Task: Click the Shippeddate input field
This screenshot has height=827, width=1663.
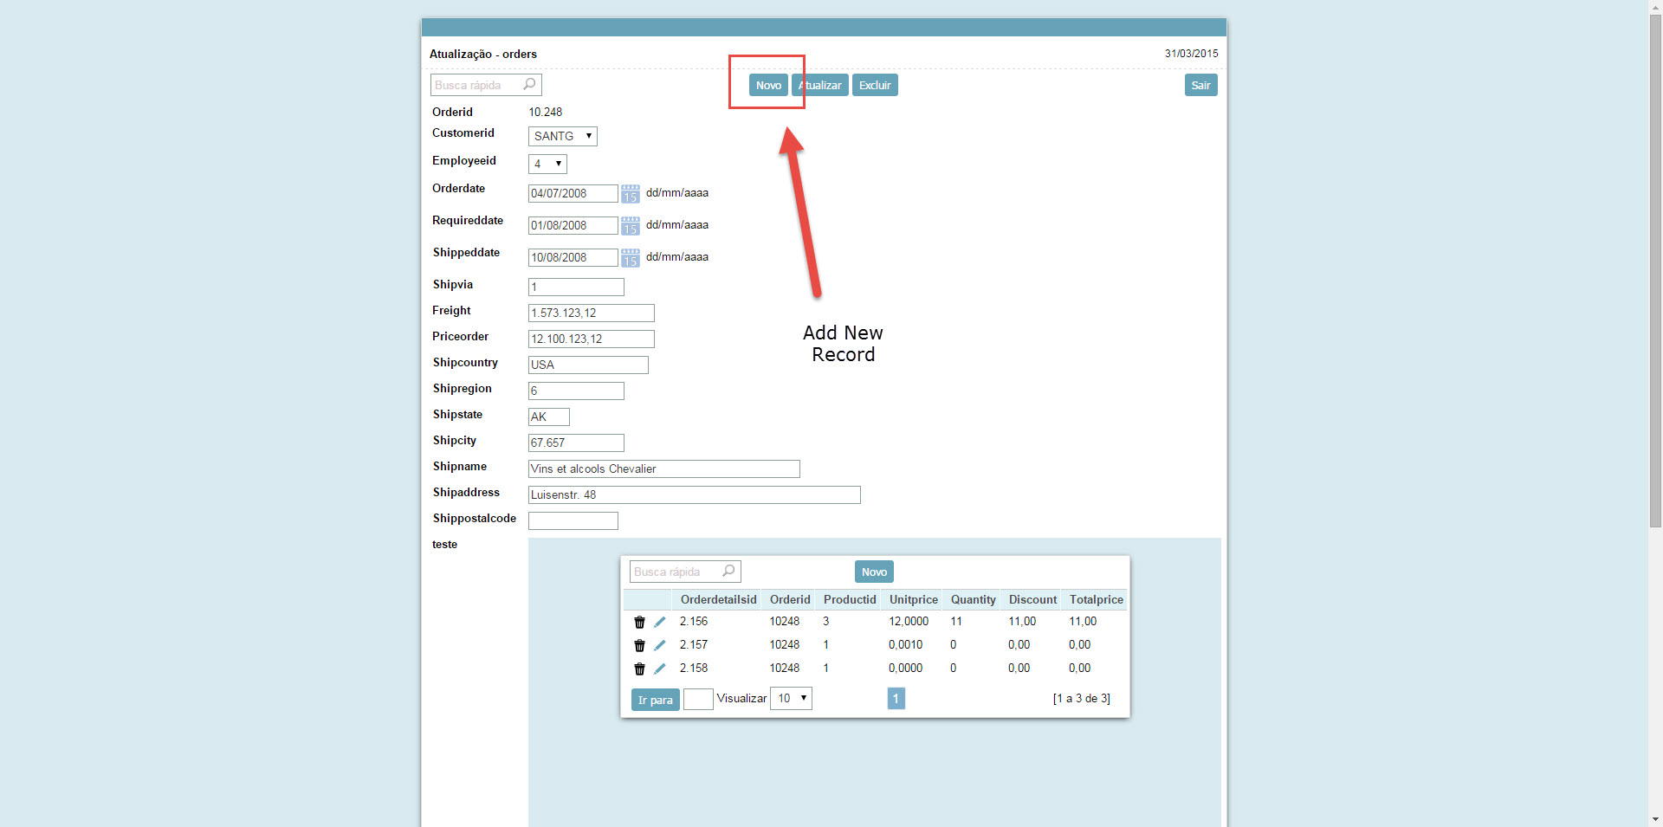Action: pos(573,257)
